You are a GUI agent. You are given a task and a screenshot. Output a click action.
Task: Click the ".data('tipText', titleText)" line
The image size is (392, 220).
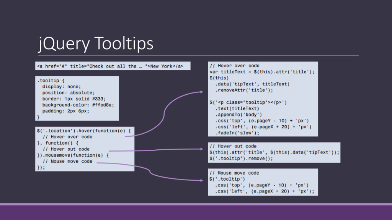[253, 84]
